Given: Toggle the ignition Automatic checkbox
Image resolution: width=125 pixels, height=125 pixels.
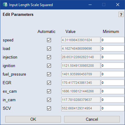Looking at the screenshot, I should 49,66.
